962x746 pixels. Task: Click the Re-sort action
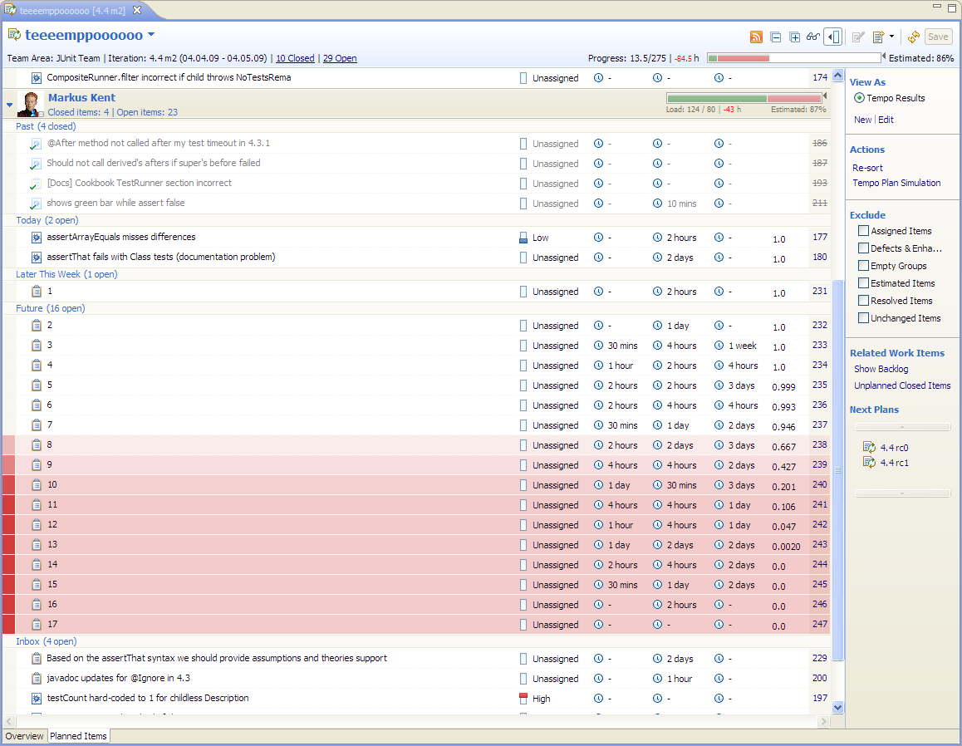point(867,168)
